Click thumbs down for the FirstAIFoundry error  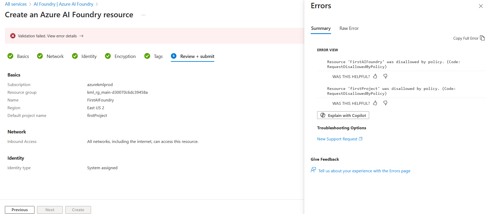pos(385,76)
